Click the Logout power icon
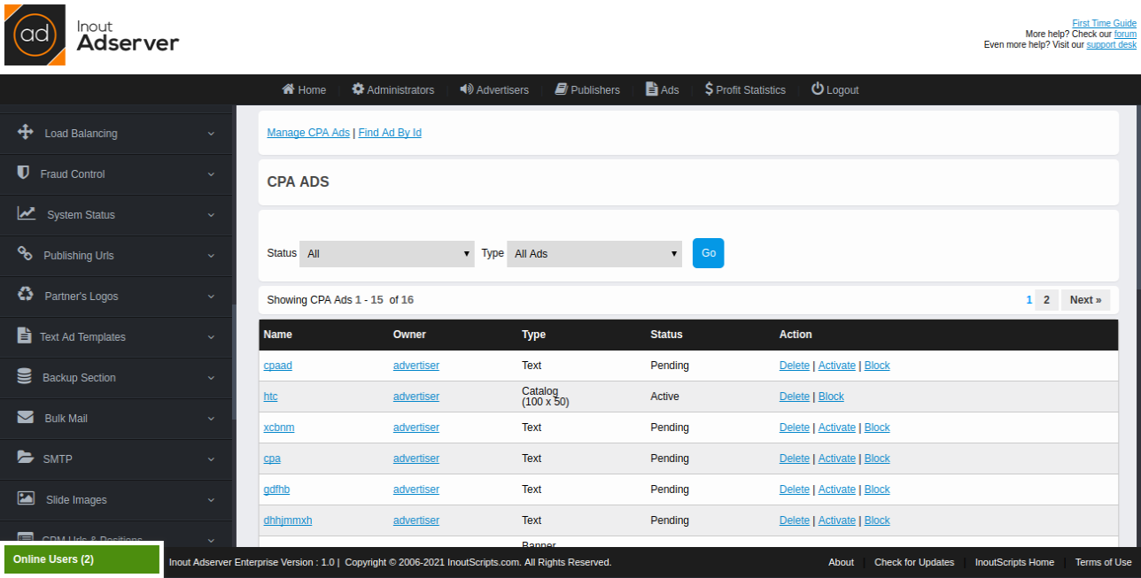Image resolution: width=1141 pixels, height=578 pixels. click(818, 89)
